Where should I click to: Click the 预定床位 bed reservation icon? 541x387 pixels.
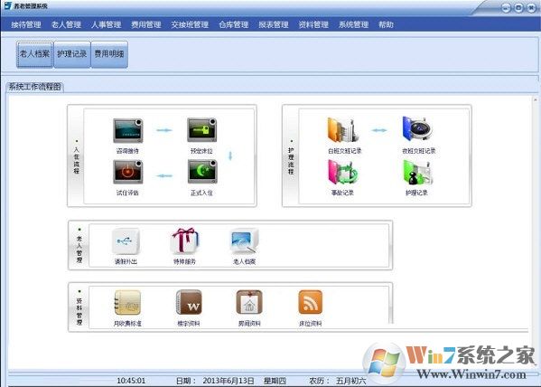[x=201, y=130]
